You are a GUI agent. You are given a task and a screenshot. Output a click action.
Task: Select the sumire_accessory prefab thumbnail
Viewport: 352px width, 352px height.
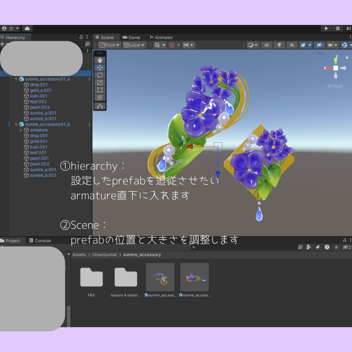160,277
